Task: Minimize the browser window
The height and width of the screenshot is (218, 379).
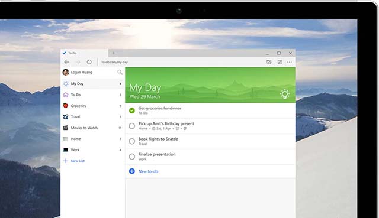Action: [x=267, y=53]
